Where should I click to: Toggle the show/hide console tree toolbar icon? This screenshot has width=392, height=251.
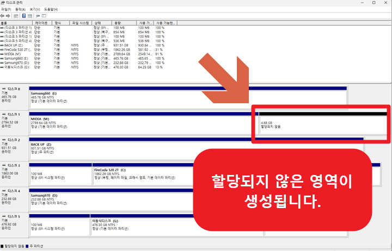point(16,16)
